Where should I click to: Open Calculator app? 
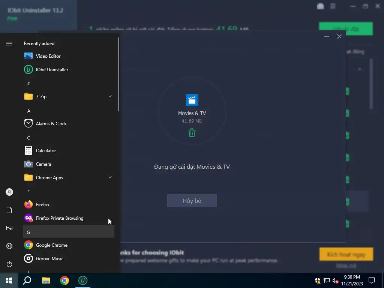tap(69, 151)
